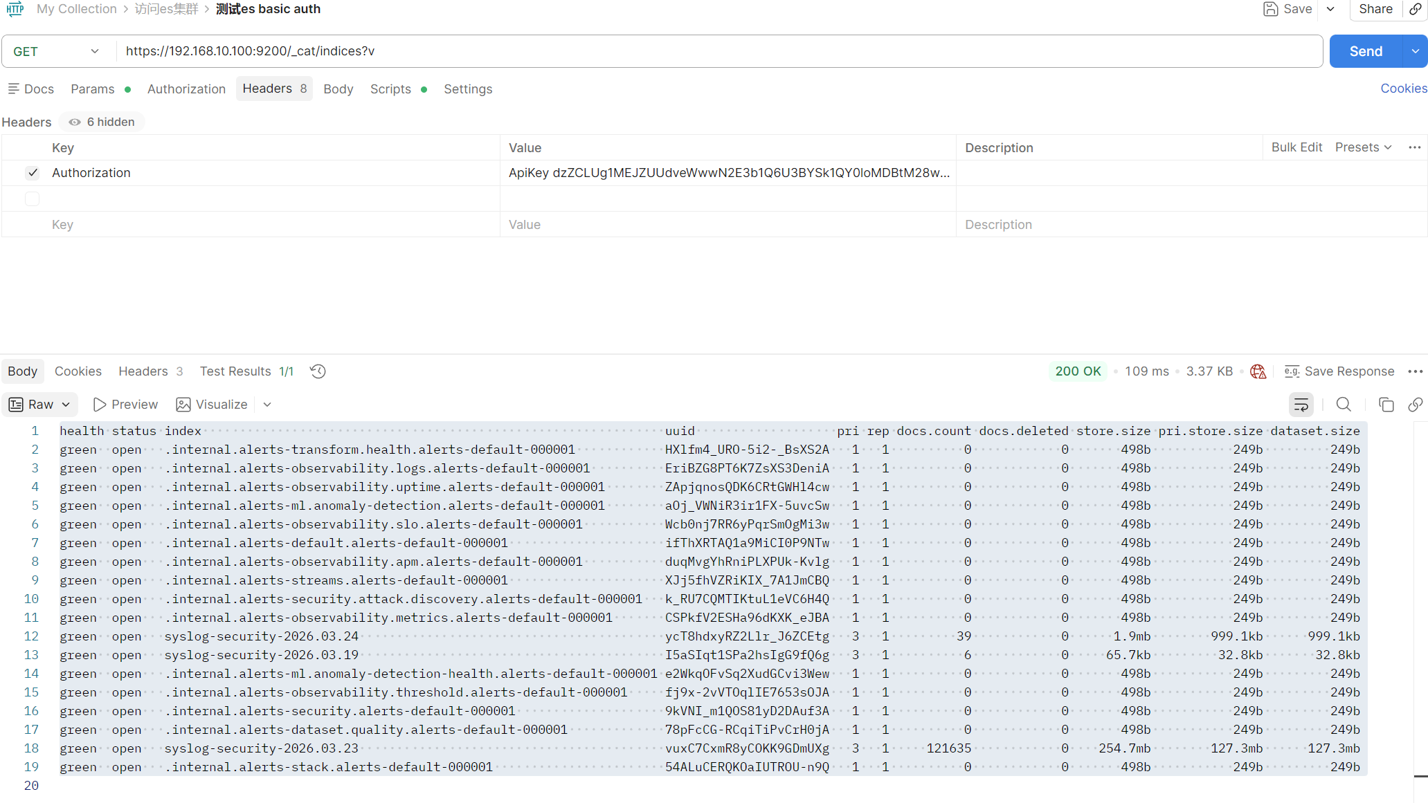
Task: Copy response body to clipboard
Action: coord(1386,405)
